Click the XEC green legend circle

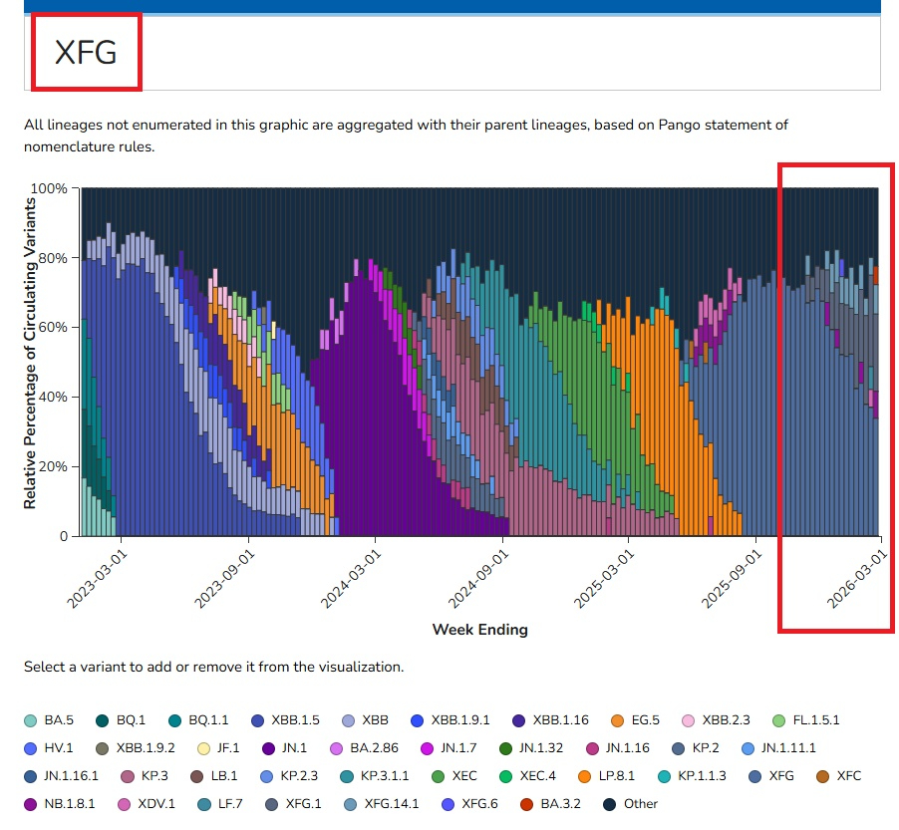tap(439, 776)
